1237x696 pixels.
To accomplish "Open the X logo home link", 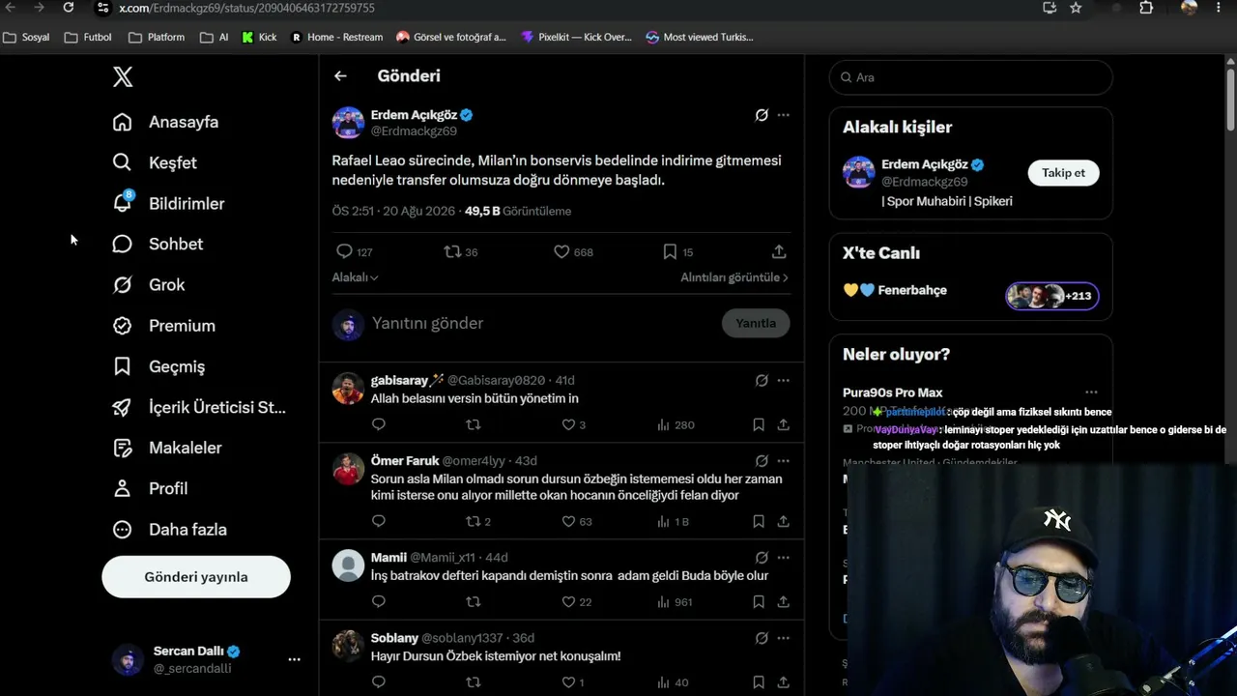I will pyautogui.click(x=123, y=77).
